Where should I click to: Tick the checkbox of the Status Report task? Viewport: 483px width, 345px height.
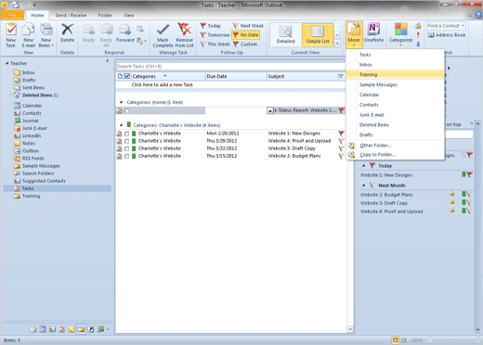(x=126, y=110)
